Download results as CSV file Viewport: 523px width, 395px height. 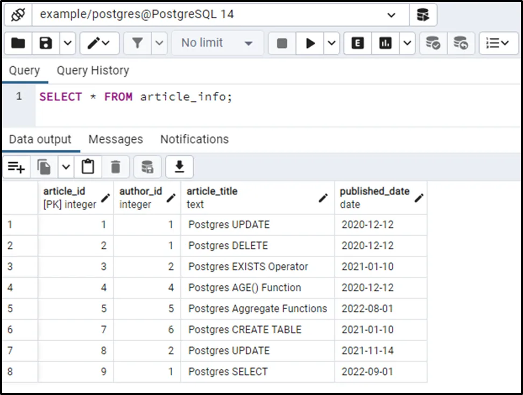179,168
